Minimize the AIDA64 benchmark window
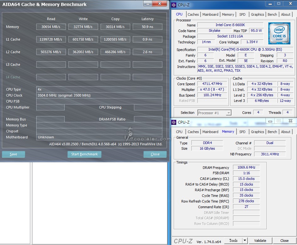 click(148, 3)
